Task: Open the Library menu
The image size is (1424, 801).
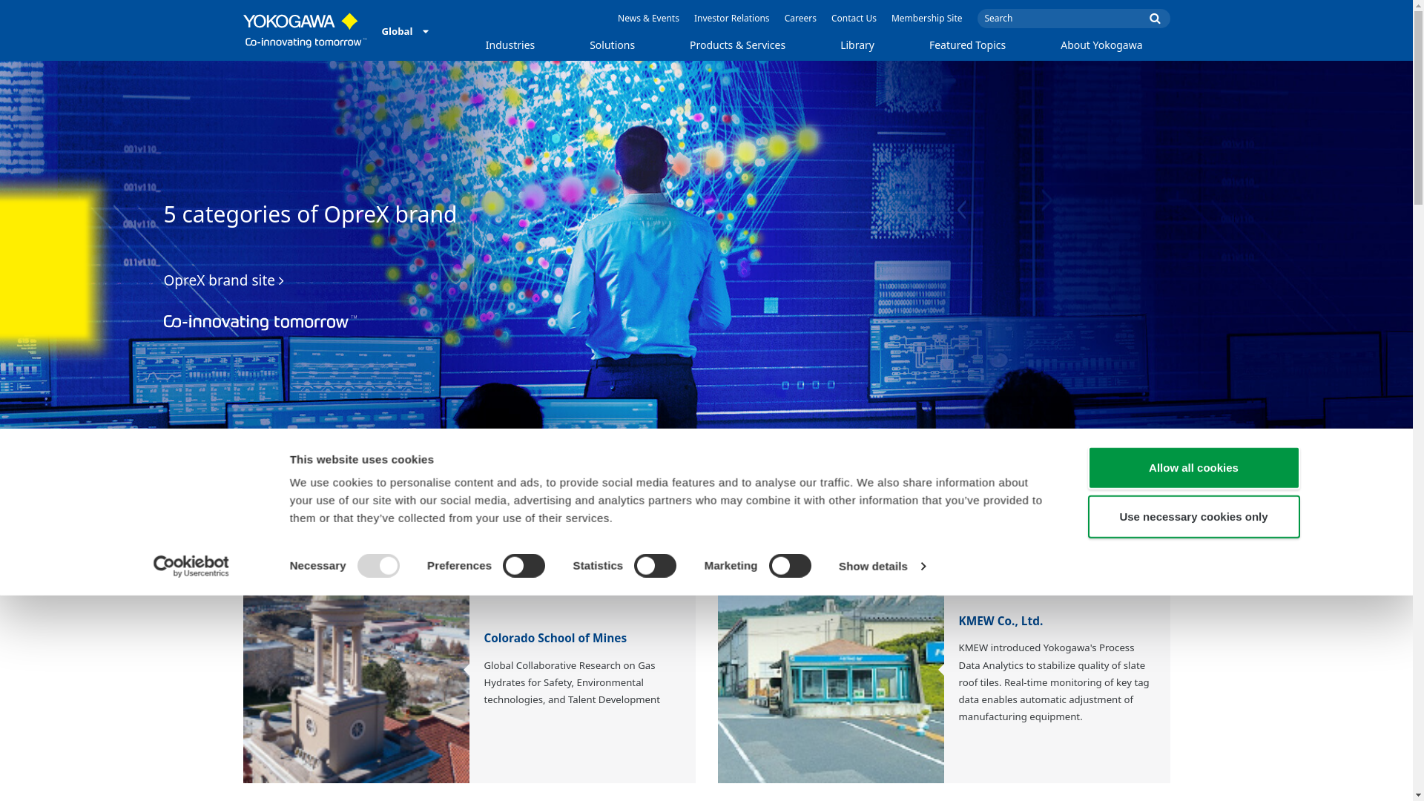Action: tap(857, 45)
